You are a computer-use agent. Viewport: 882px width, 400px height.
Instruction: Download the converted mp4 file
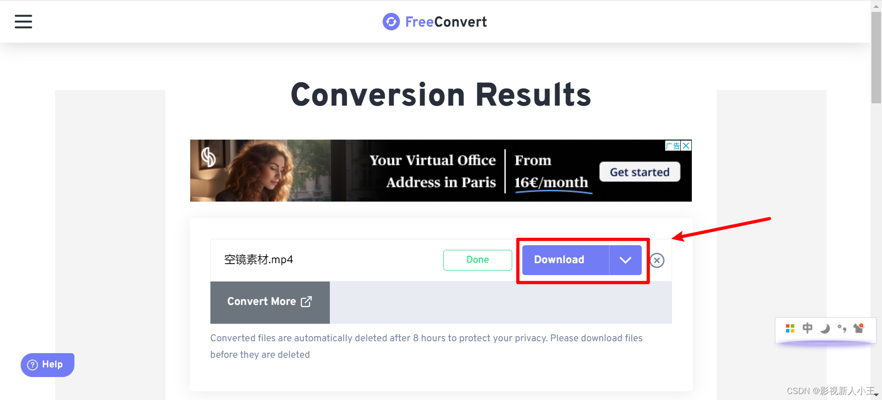[x=566, y=260]
